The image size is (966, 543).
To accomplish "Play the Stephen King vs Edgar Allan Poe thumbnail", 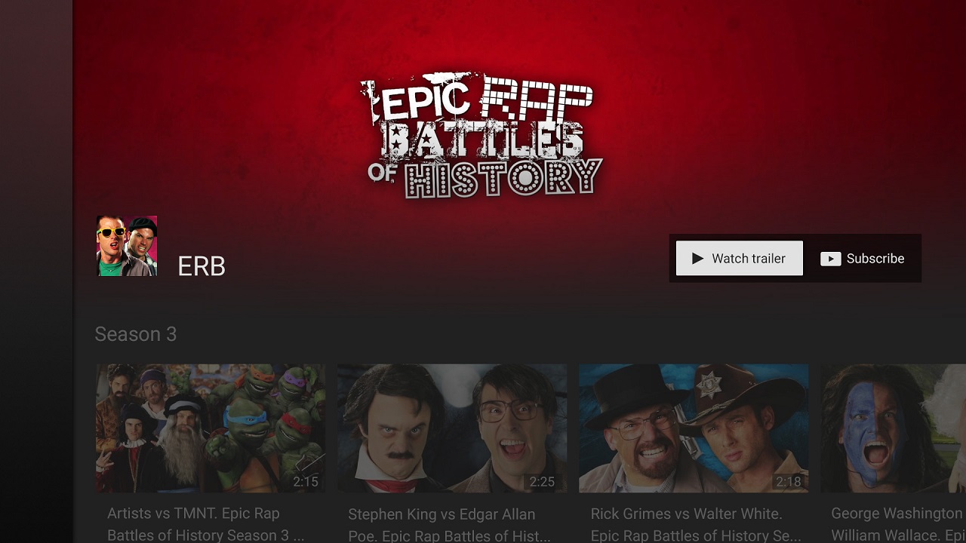I will pos(452,428).
